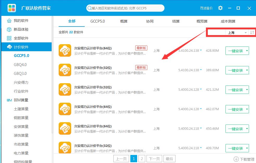Open settings via the gear icon
Viewport: 256px width, 163px height.
(x=220, y=8)
